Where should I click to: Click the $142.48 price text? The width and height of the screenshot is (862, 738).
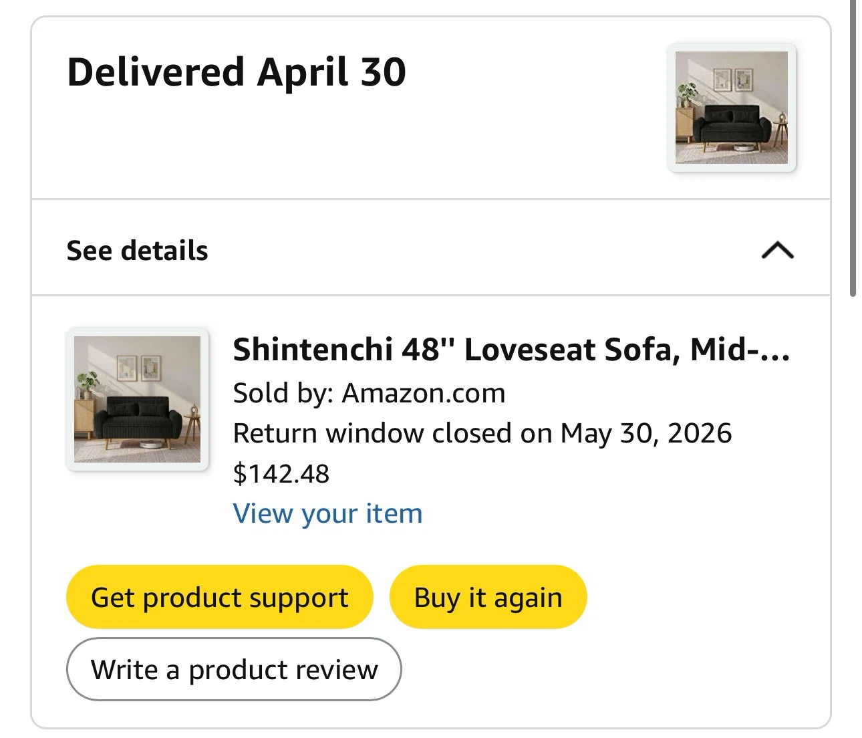coord(281,473)
